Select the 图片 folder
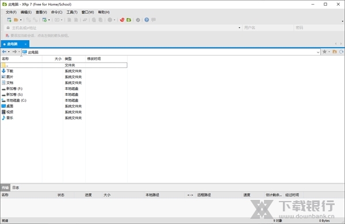The height and width of the screenshot is (224, 345). pyautogui.click(x=10, y=77)
